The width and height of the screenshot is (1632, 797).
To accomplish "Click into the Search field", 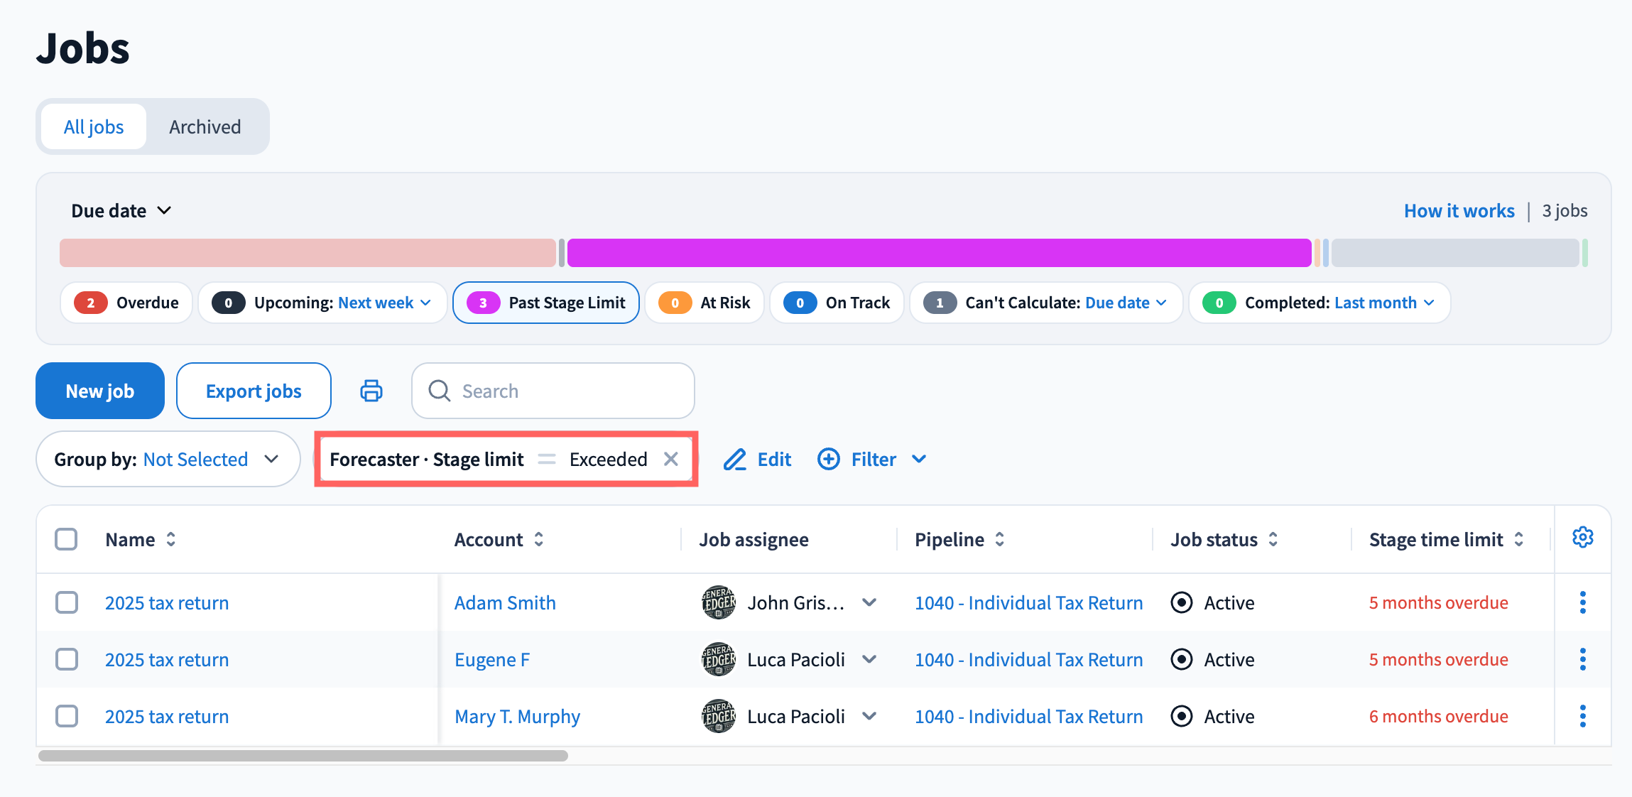I will pyautogui.click(x=553, y=391).
